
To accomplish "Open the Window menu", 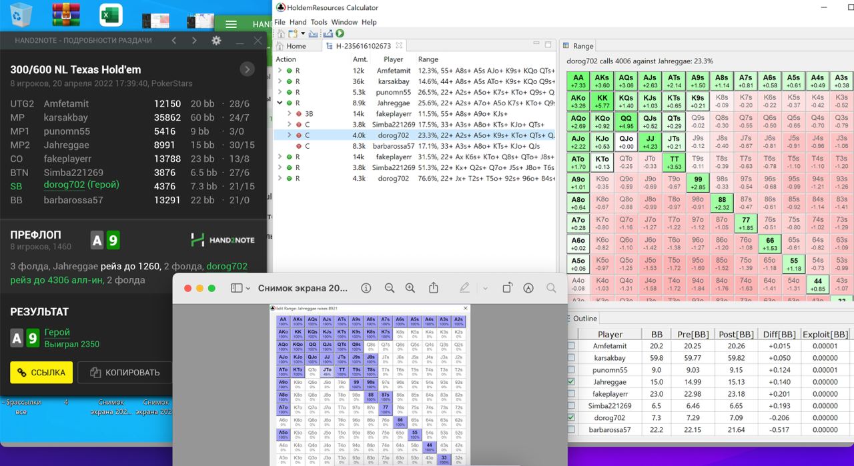I will [x=345, y=22].
